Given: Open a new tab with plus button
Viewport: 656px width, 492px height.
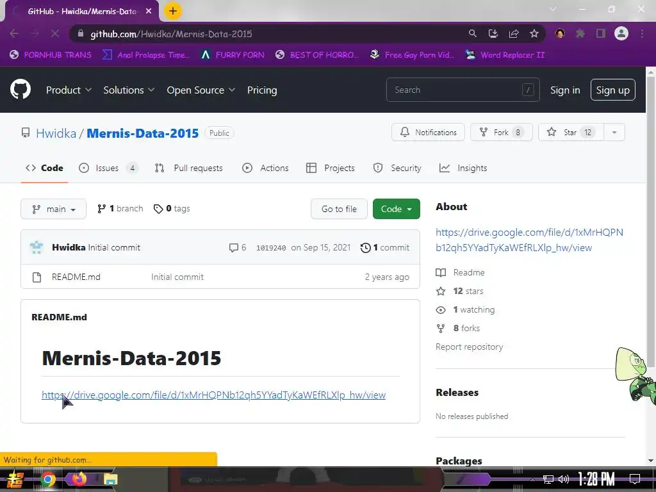Looking at the screenshot, I should pos(173,11).
